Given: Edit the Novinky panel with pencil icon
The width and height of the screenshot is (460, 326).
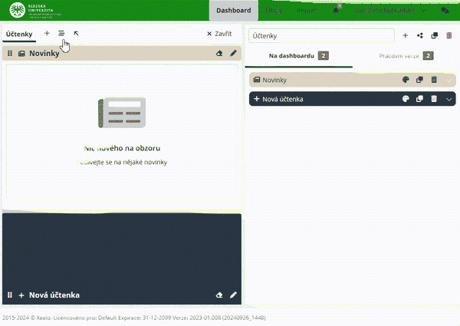Looking at the screenshot, I should (x=233, y=54).
